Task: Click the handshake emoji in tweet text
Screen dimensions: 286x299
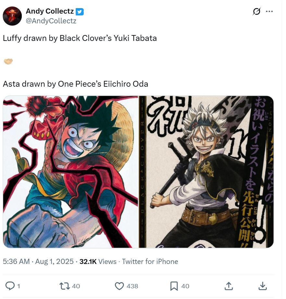Action: 8,61
